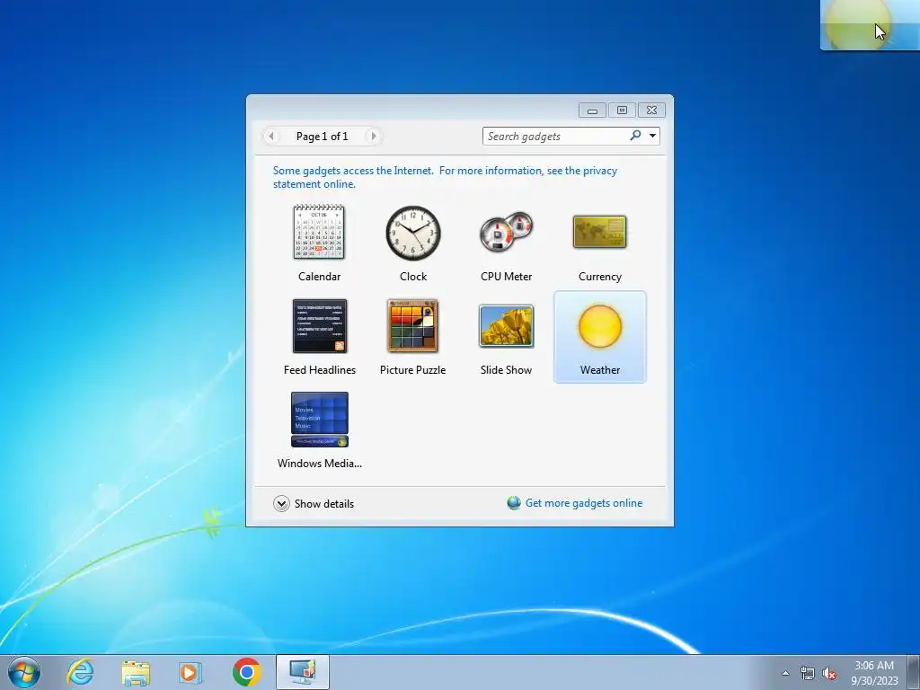This screenshot has height=690, width=920.
Task: Choose the CPU Meter gadget icon
Action: coord(506,232)
